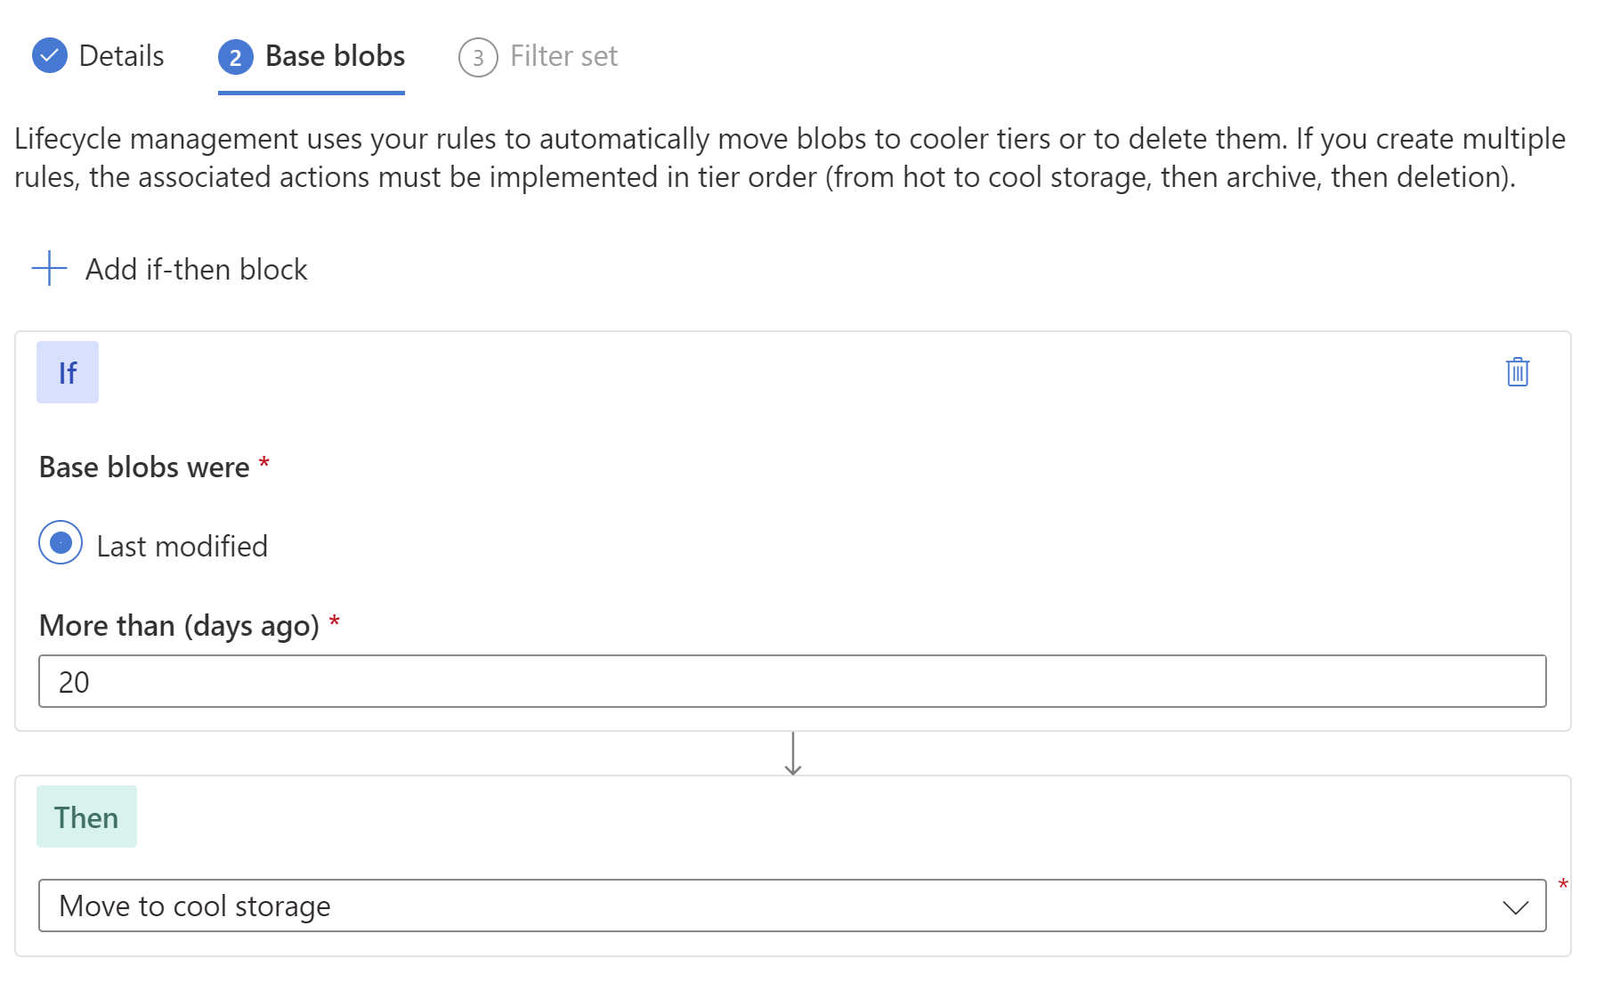This screenshot has height=999, width=1620.
Task: Click the step 2 circle icon
Action: click(236, 57)
